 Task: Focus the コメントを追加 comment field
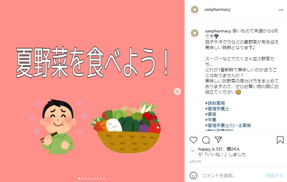tap(233, 176)
